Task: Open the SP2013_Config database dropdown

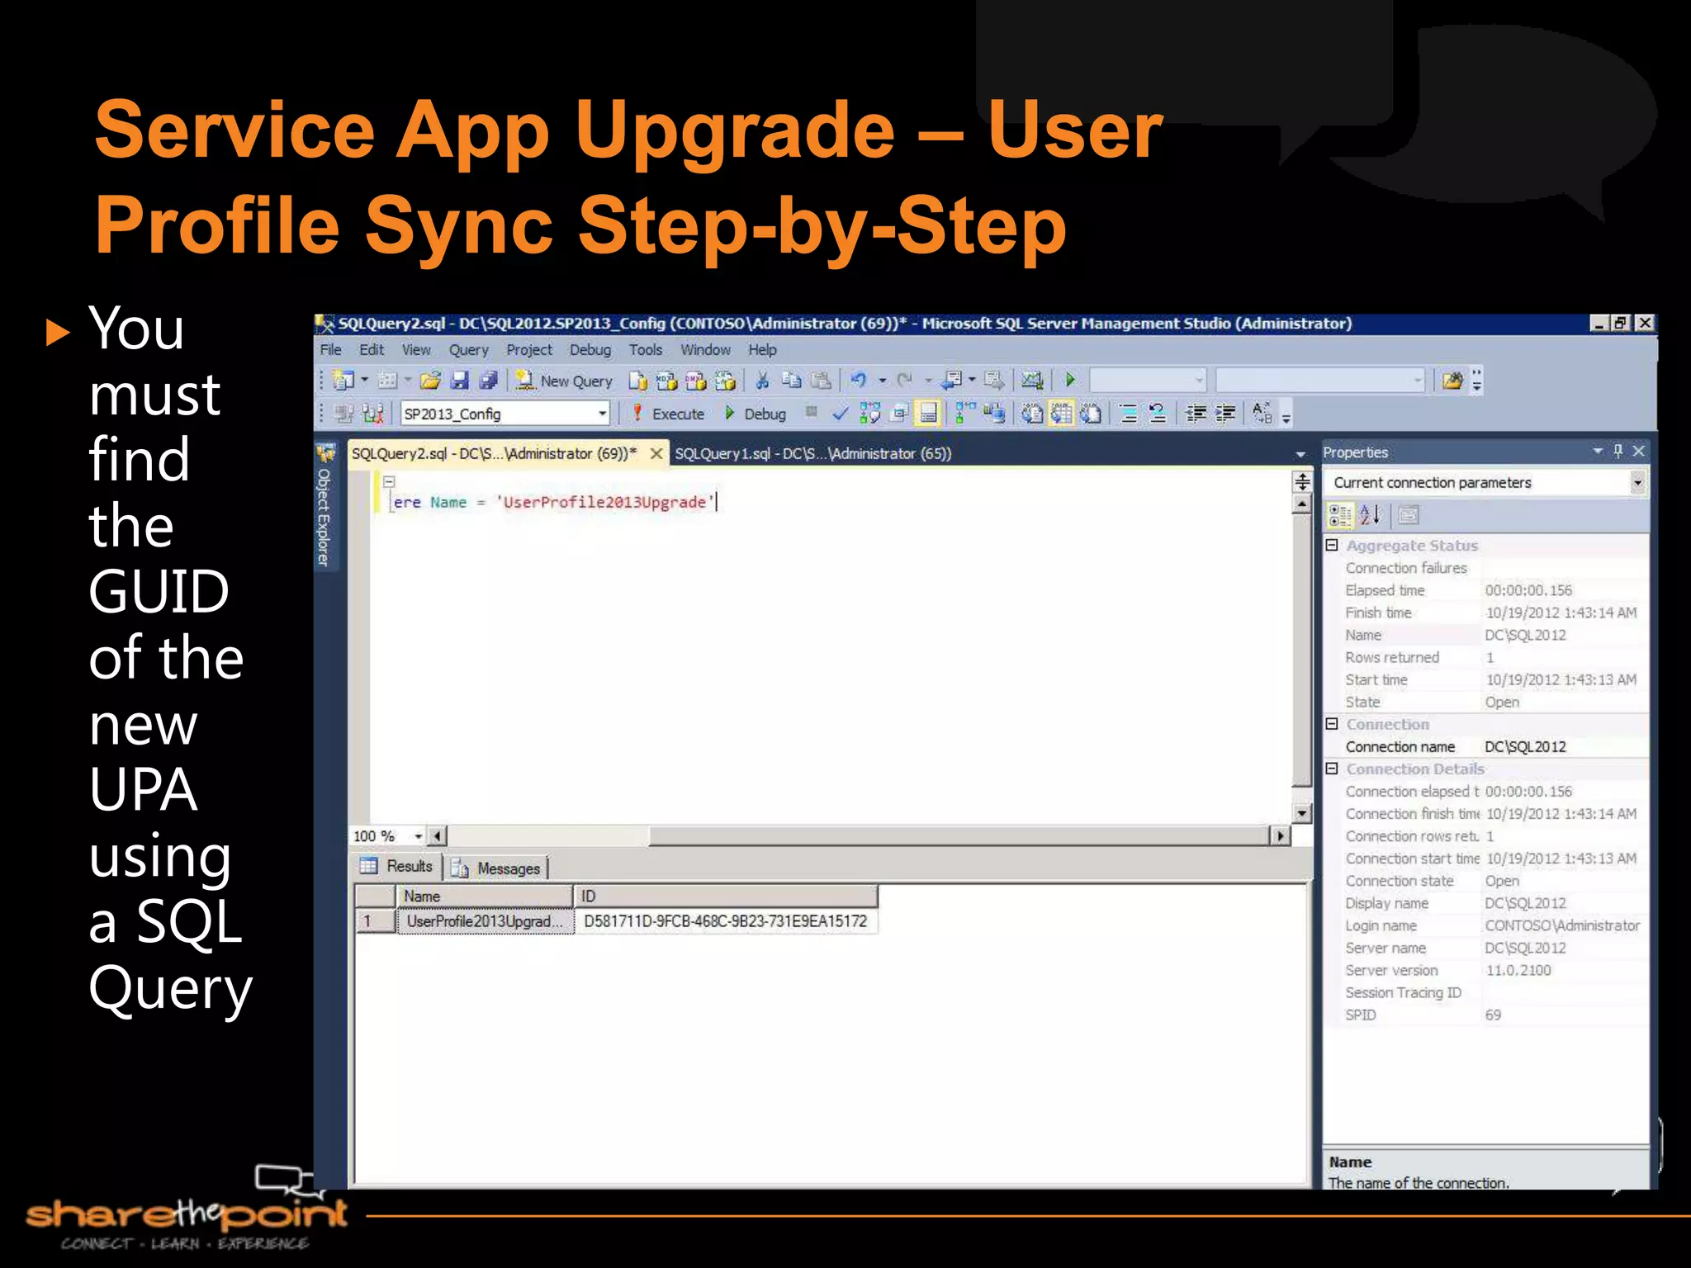Action: click(602, 414)
